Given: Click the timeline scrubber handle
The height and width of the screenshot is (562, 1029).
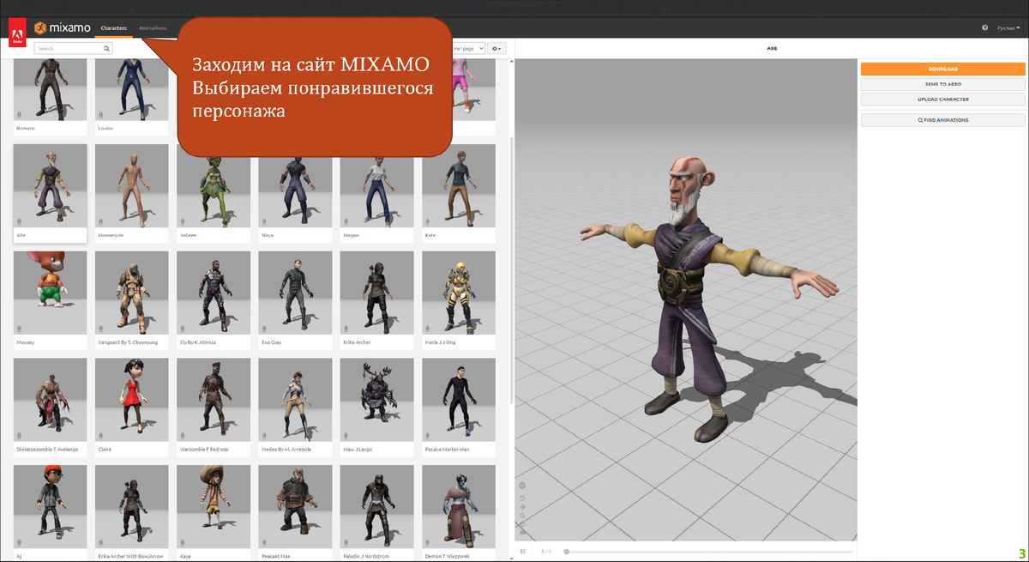Looking at the screenshot, I should [x=566, y=552].
